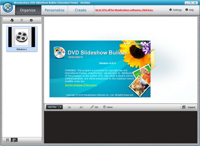Visit the homepage of this product link
200x146 pixels.
point(81,85)
